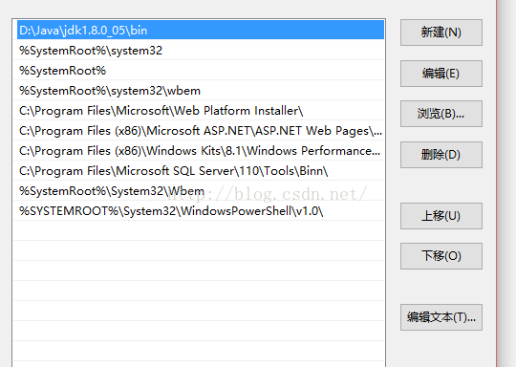The width and height of the screenshot is (516, 367).
Task: Select the D:\Java\jdk1.8.0_05\bin entry
Action: pyautogui.click(x=201, y=31)
